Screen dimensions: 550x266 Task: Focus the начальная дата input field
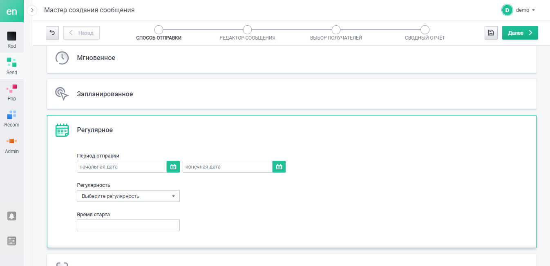click(122, 167)
